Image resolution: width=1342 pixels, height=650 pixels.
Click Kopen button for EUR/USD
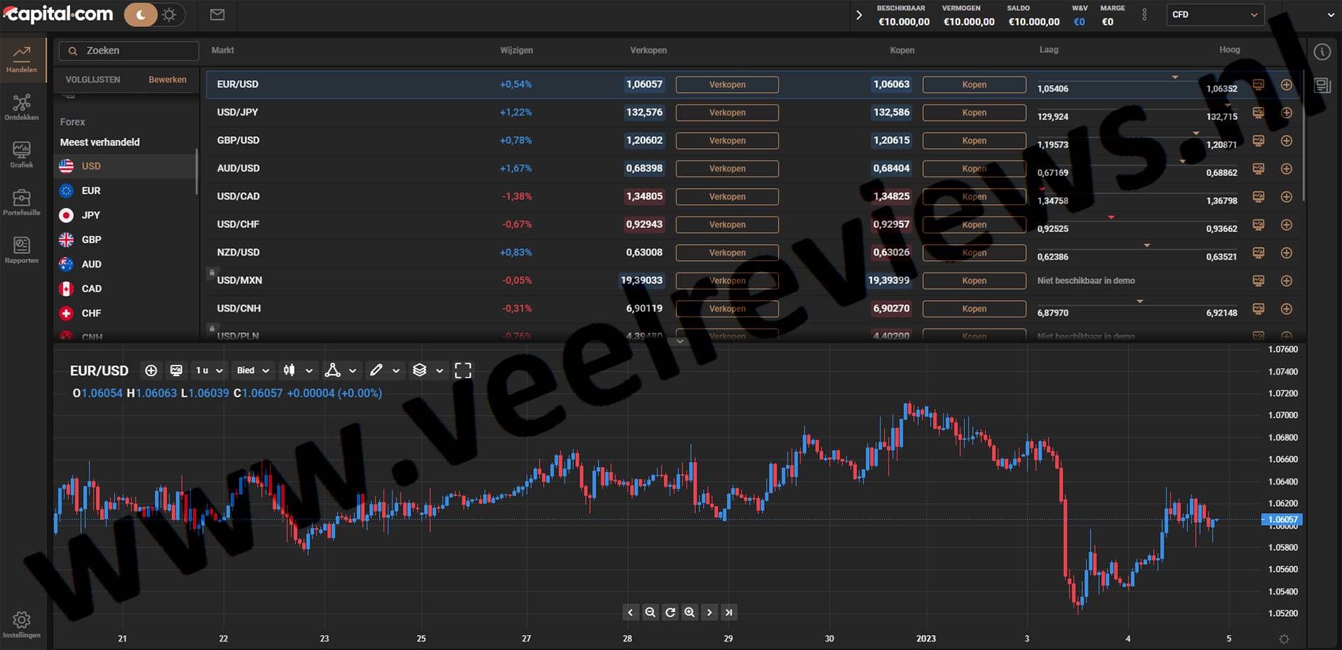(973, 84)
